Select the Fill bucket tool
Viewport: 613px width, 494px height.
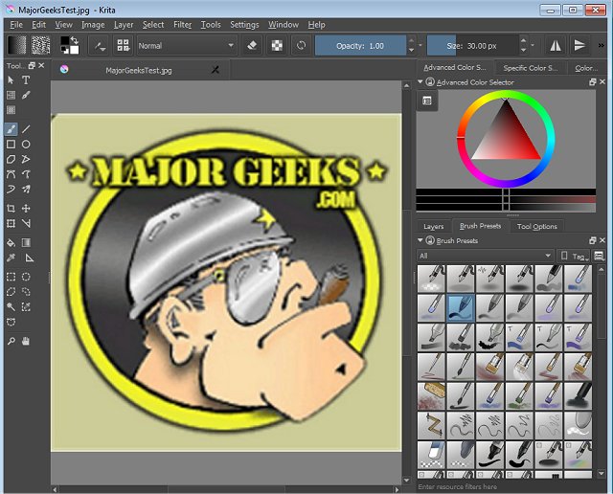coord(11,243)
